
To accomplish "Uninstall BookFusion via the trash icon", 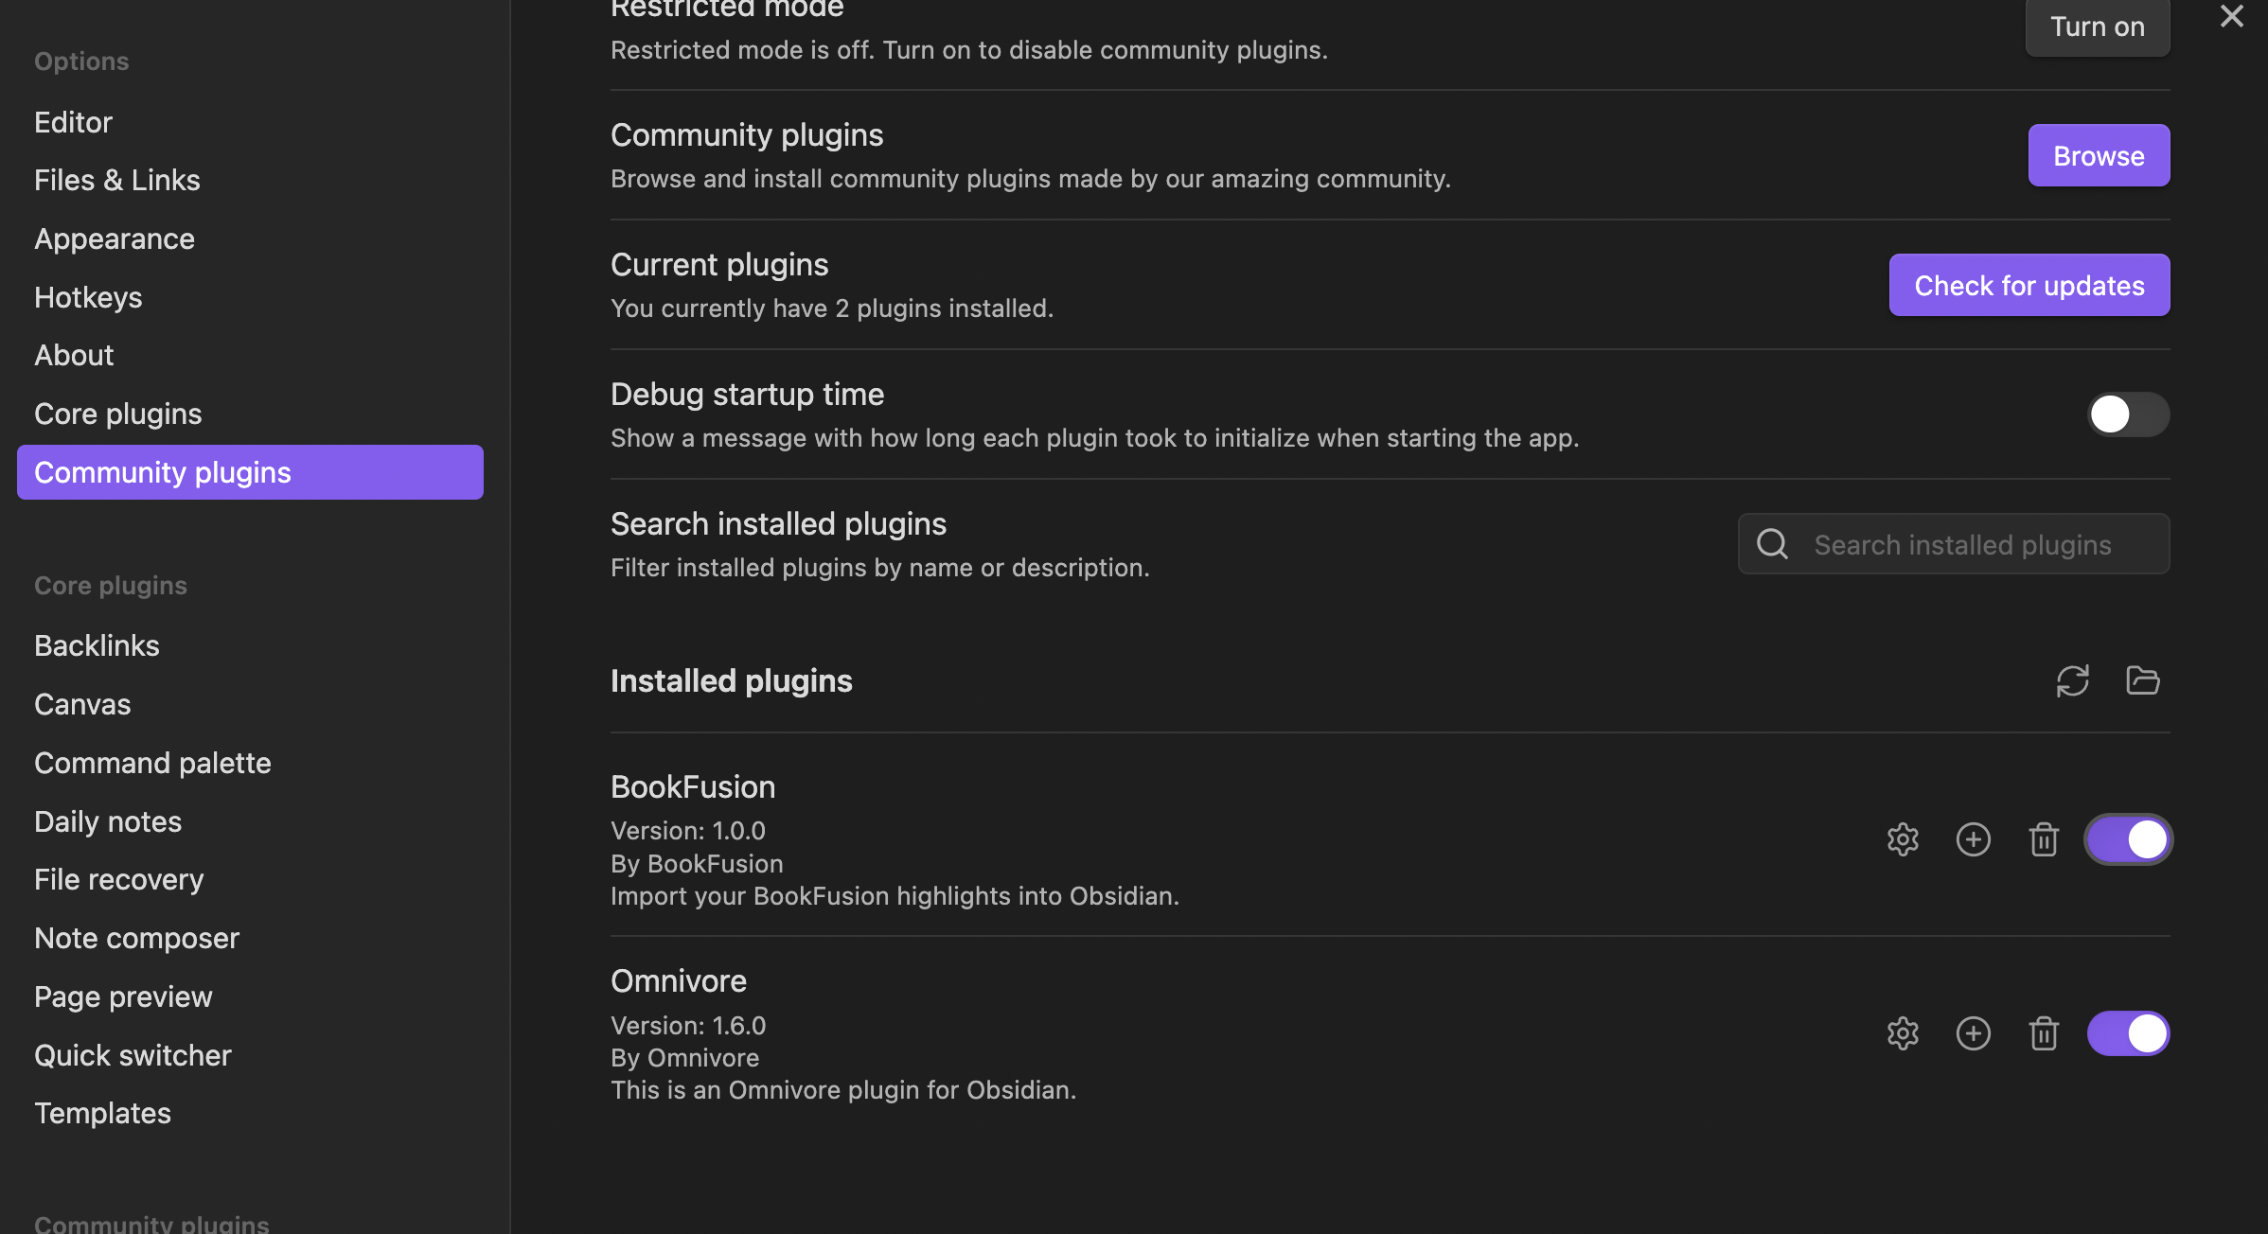I will [2043, 839].
